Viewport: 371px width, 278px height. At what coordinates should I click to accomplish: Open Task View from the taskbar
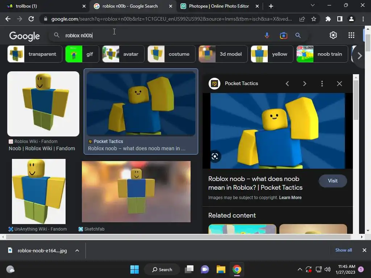[x=189, y=269]
